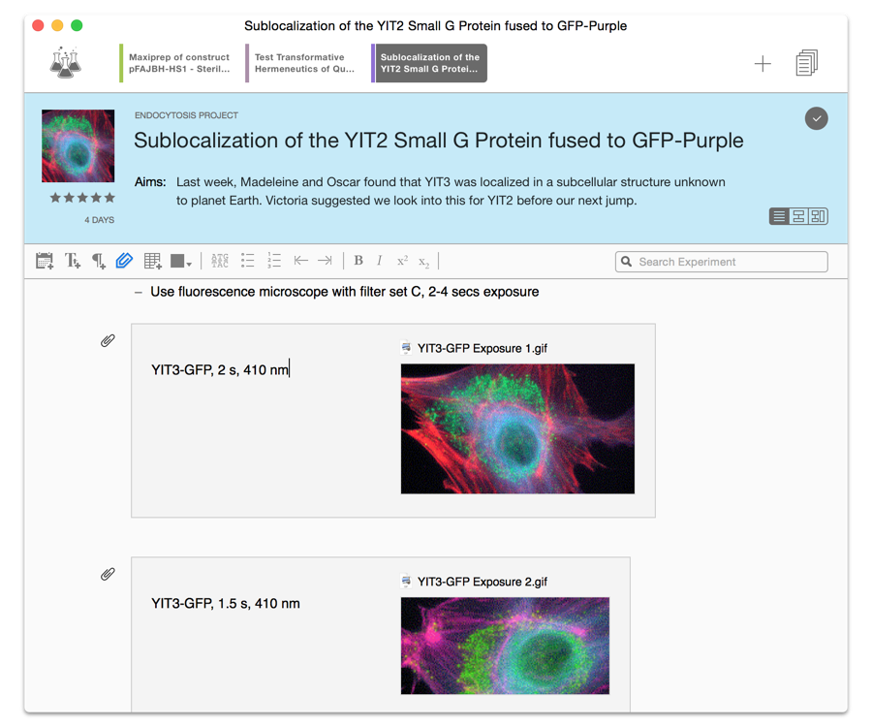Apply bulleted list formatting
Viewport: 872px width, 727px height.
pos(248,261)
